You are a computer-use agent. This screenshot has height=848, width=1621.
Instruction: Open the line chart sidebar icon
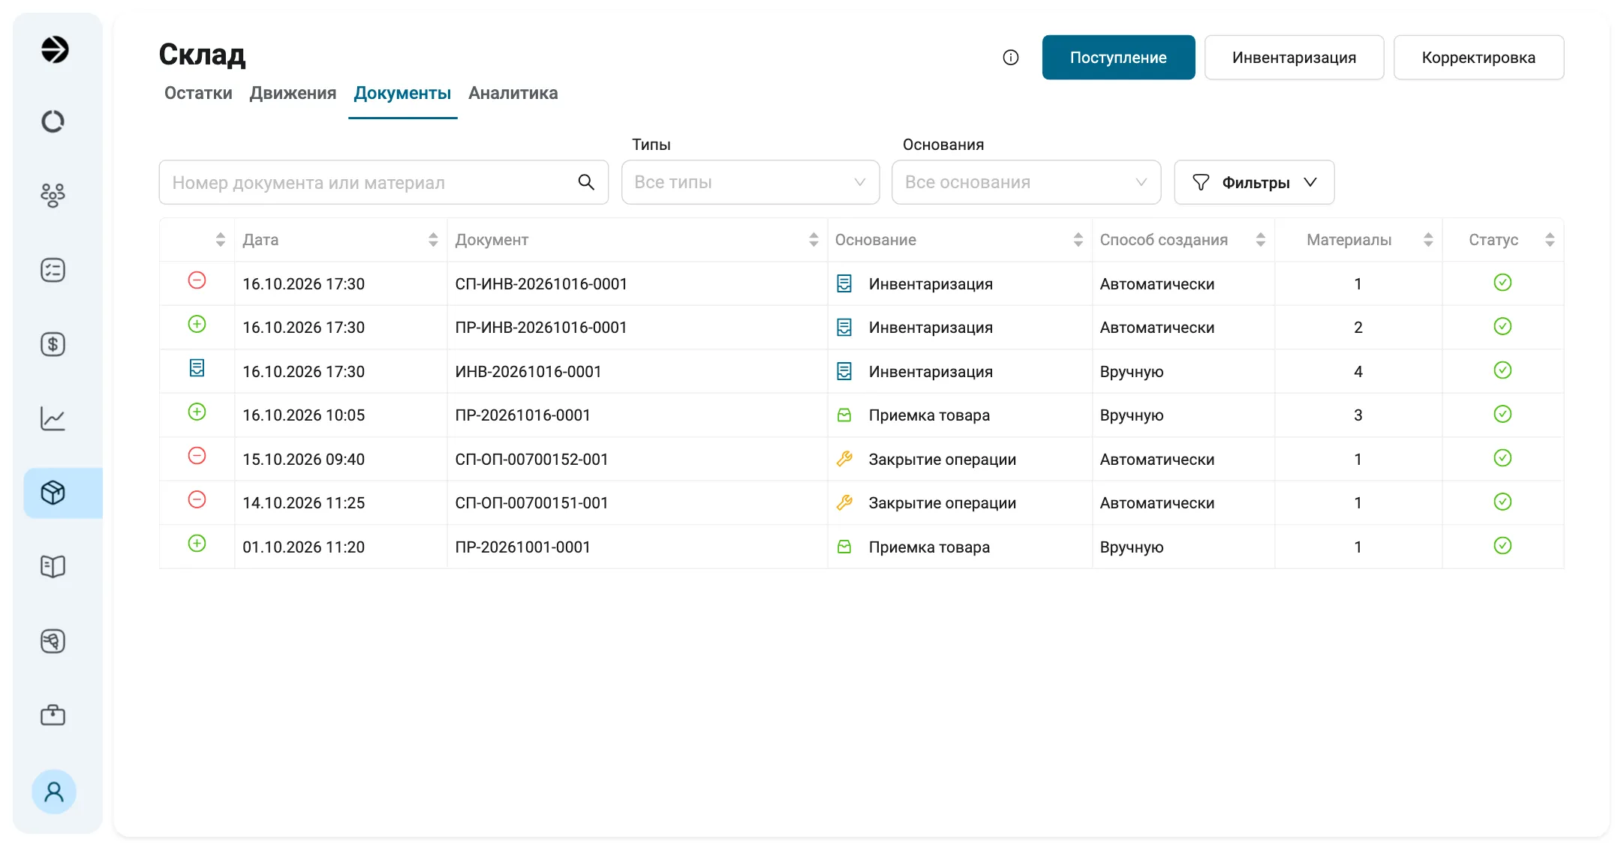click(x=53, y=418)
